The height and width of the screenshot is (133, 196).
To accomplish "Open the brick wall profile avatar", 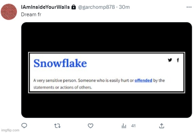I will (x=9, y=12).
